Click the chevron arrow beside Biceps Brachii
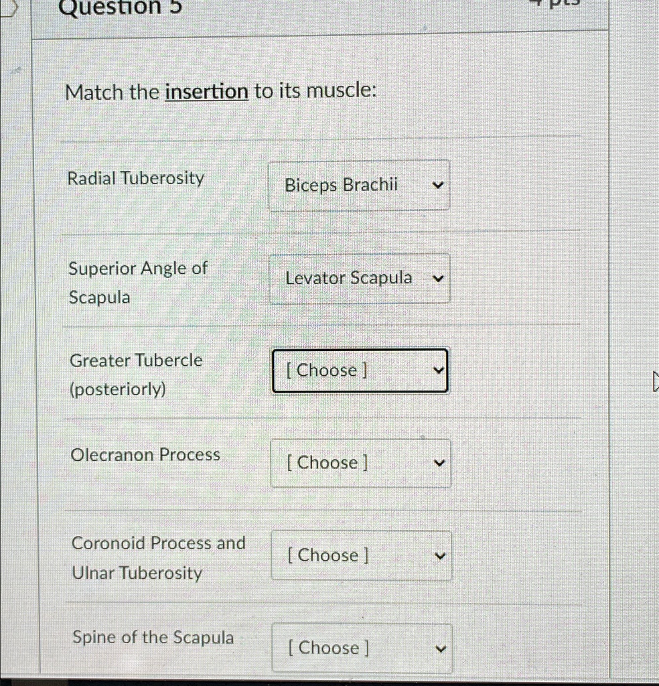Screen dimensions: 659x686 [438, 186]
